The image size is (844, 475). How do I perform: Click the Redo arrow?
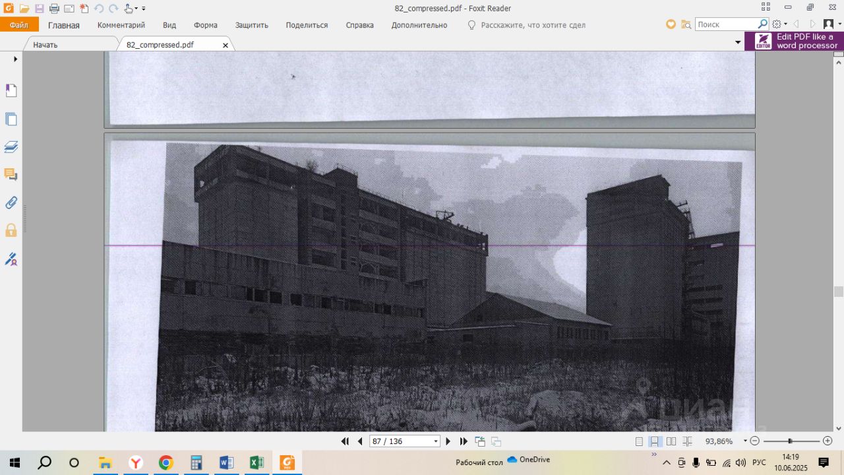(x=113, y=9)
